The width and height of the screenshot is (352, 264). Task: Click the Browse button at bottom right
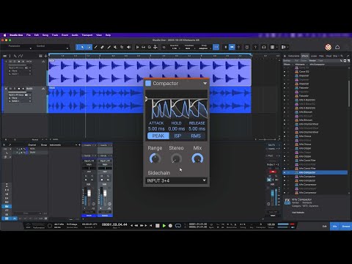346,226
